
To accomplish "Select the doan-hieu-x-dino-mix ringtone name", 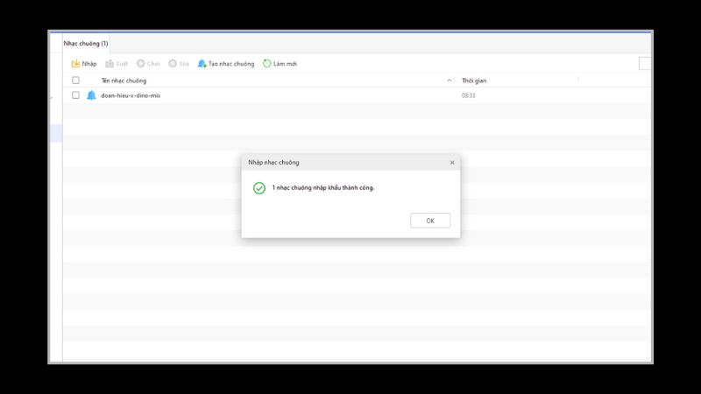I will 131,95.
